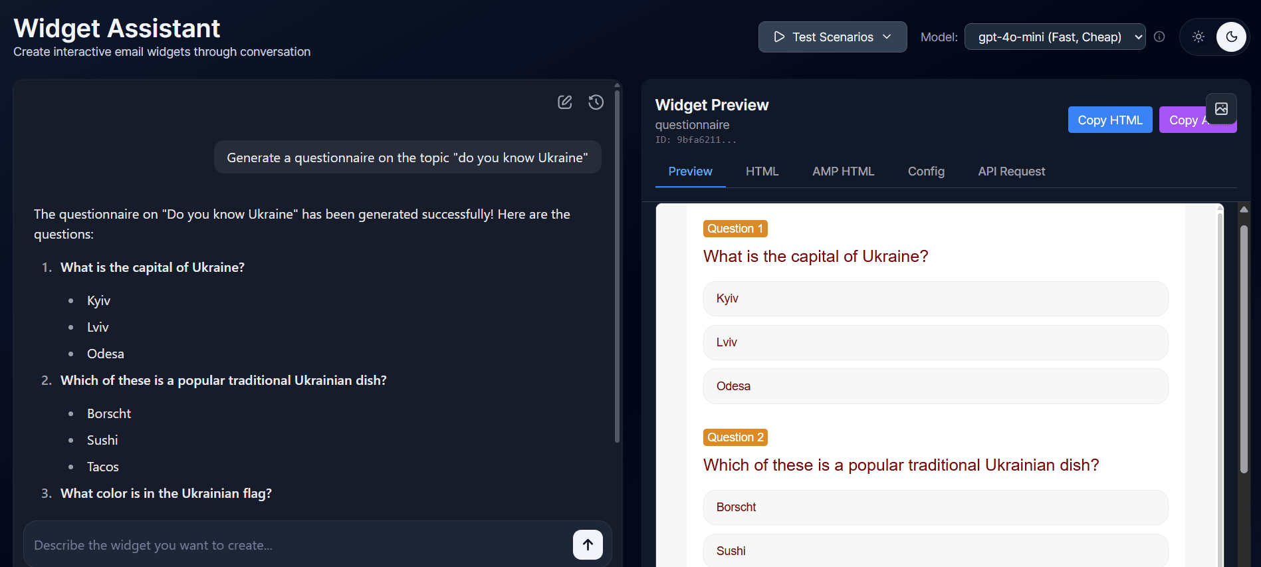Switch to dark theme moon icon
Viewport: 1261px width, 567px height.
pos(1231,37)
